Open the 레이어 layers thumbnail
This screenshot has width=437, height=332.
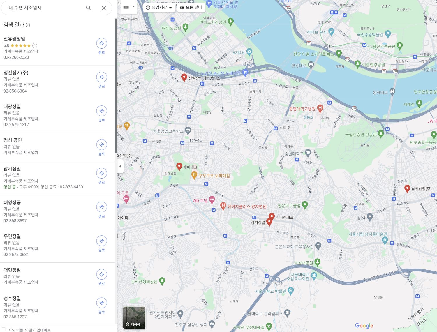click(134, 318)
